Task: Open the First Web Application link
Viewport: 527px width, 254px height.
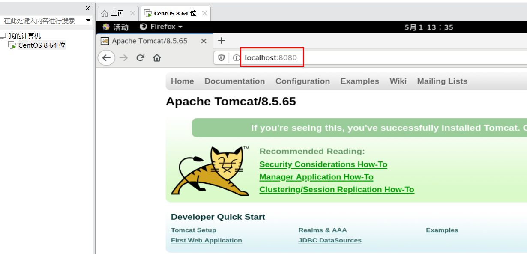Action: (x=207, y=240)
